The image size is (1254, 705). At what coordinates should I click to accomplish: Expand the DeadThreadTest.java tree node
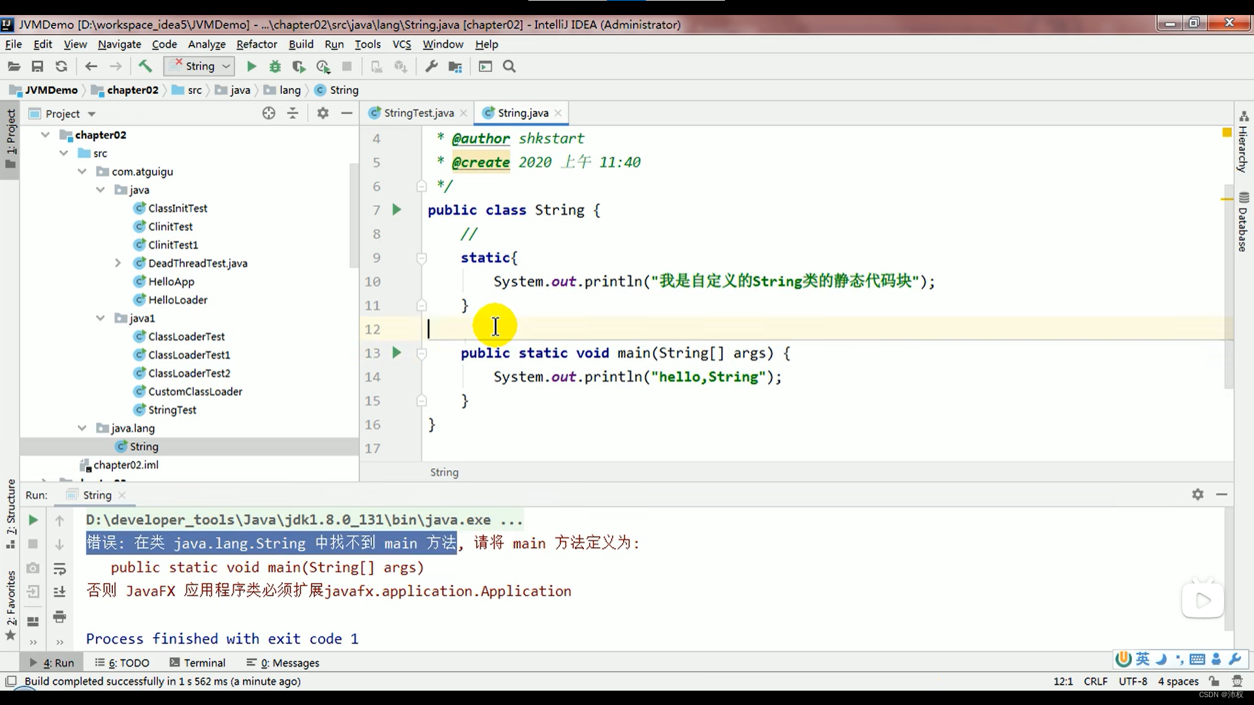pos(118,263)
